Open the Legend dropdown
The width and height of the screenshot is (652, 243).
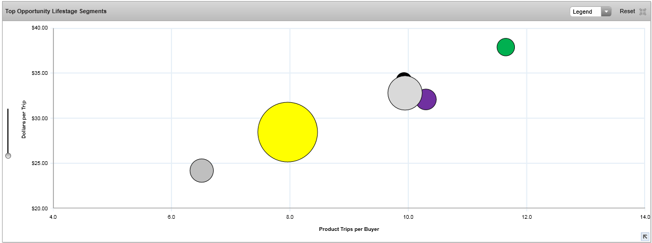(x=586, y=12)
